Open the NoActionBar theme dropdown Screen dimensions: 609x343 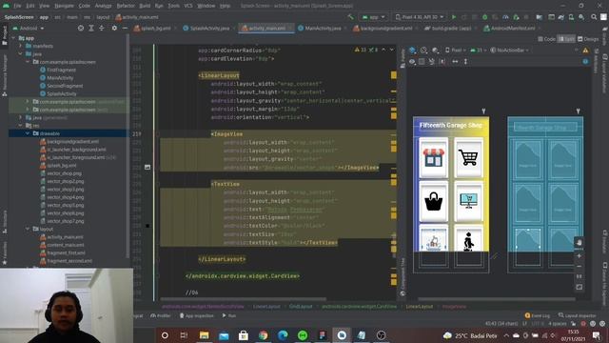(509, 50)
